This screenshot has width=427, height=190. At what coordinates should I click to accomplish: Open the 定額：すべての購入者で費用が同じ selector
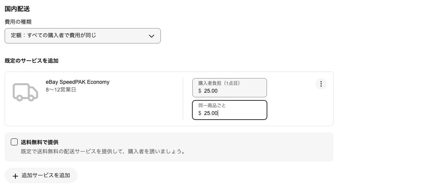coord(82,36)
